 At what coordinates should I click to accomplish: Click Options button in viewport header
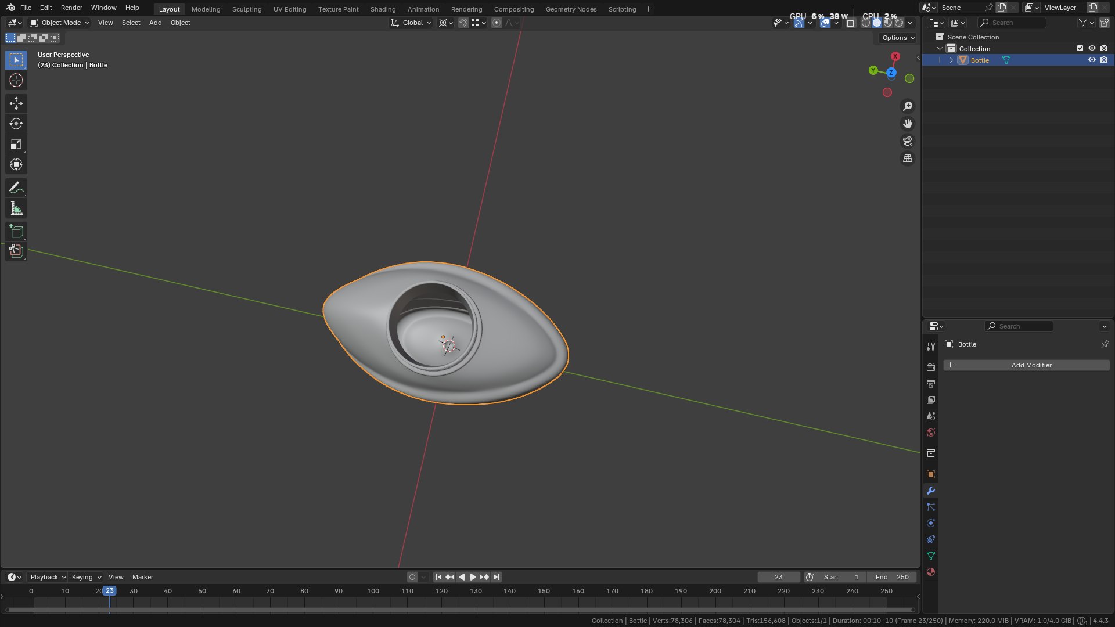(898, 38)
